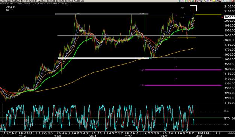Click the dark red bar toolbar icon
Image resolution: width=235 pixels, height=137 pixels.
coord(195,1)
